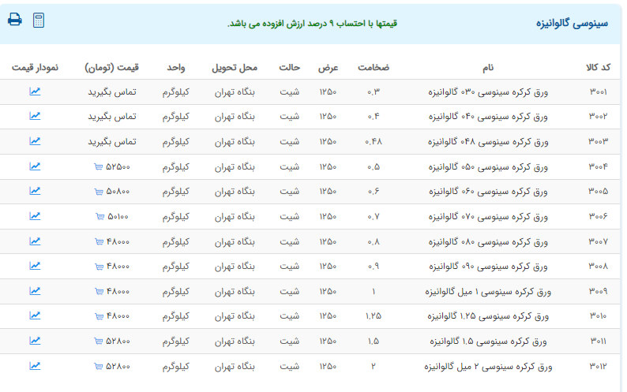Click the 'ضخامت' column header
Screen dimensions: 627x392
pyautogui.click(x=374, y=67)
